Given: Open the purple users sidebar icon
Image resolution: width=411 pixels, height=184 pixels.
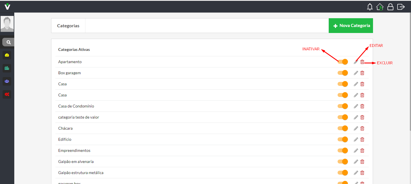Looking at the screenshot, I should tap(7, 81).
